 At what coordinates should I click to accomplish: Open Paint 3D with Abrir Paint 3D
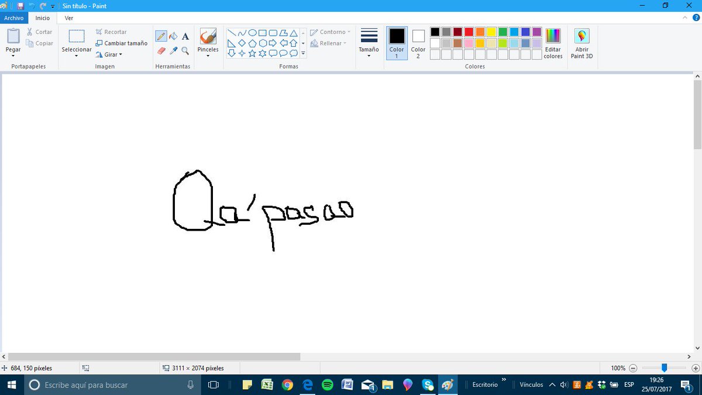click(x=581, y=43)
